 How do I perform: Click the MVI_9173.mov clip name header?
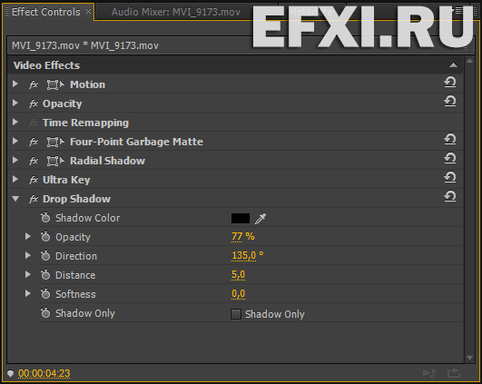[x=85, y=45]
